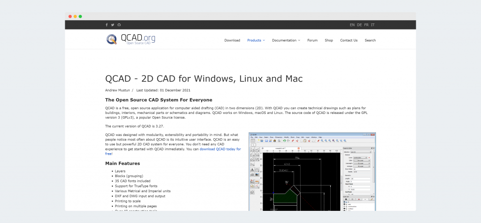
Task: Click 'DXF and DWG input and output' item
Action: pyautogui.click(x=140, y=196)
